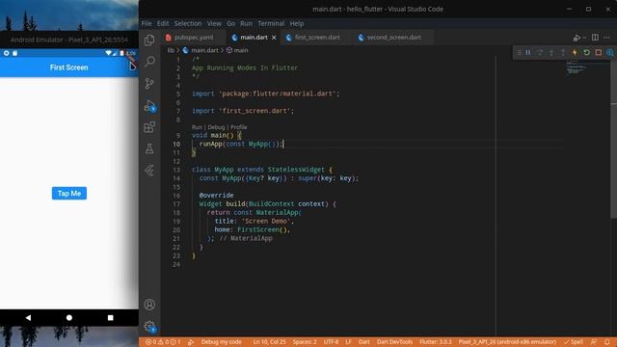Click Debug my code in status bar
This screenshot has height=347, width=617.
221,342
